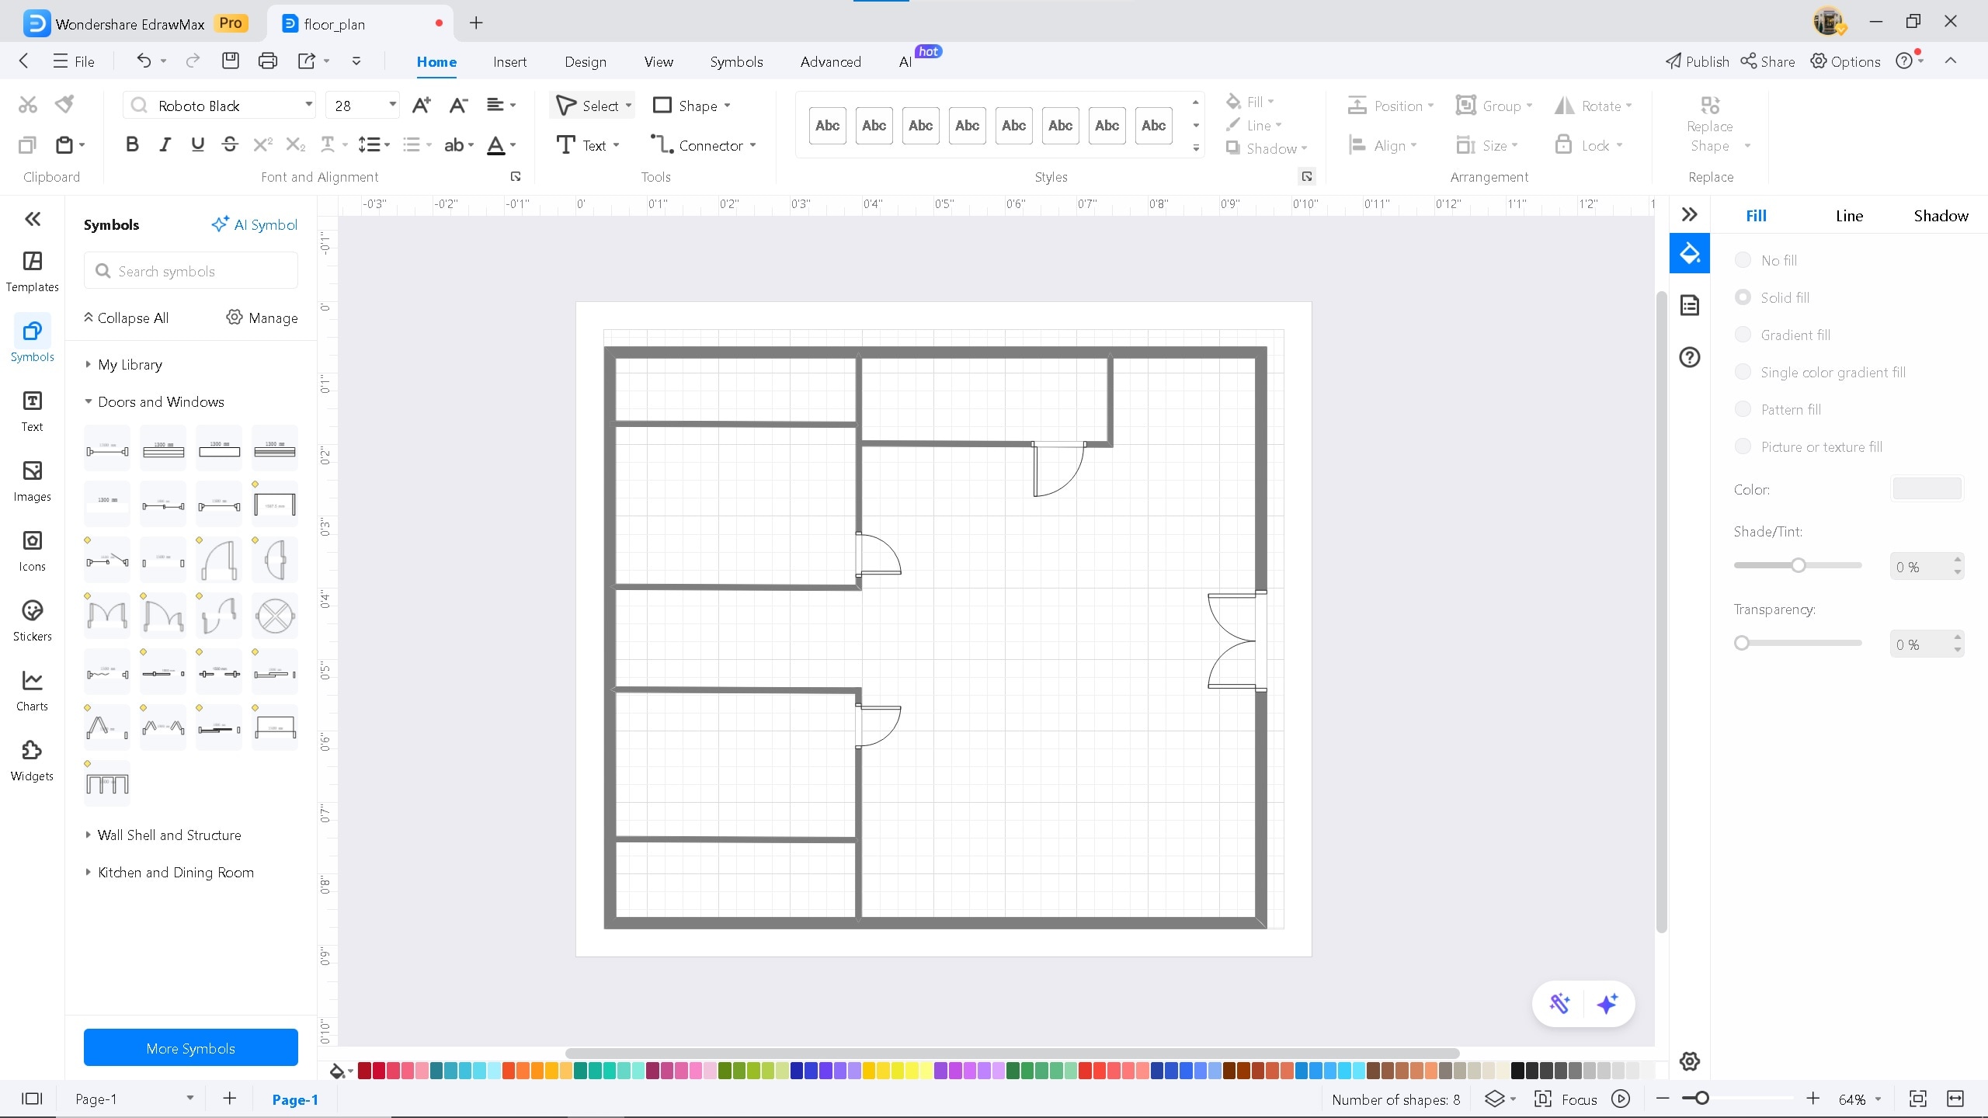Switch to the Advanced ribbon tab
The width and height of the screenshot is (1988, 1118).
point(830,61)
